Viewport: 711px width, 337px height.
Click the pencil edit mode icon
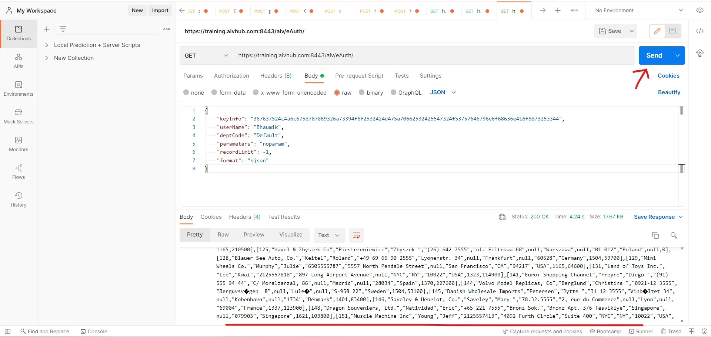[657, 31]
